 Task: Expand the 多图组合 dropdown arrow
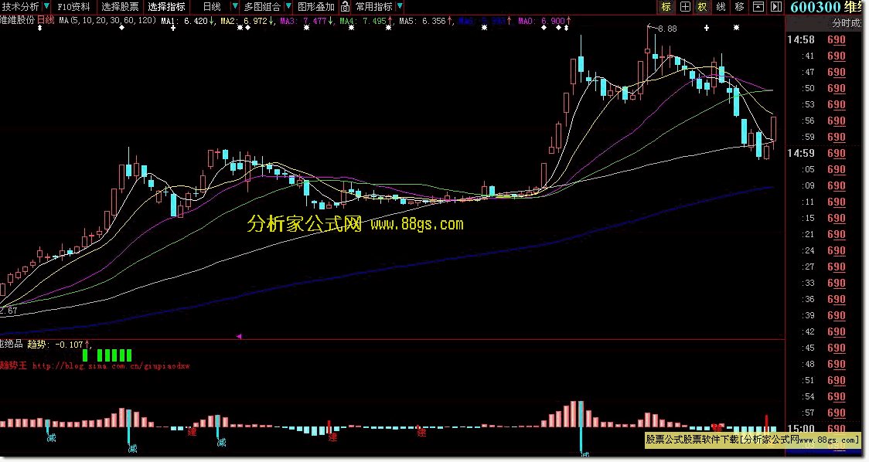point(288,7)
